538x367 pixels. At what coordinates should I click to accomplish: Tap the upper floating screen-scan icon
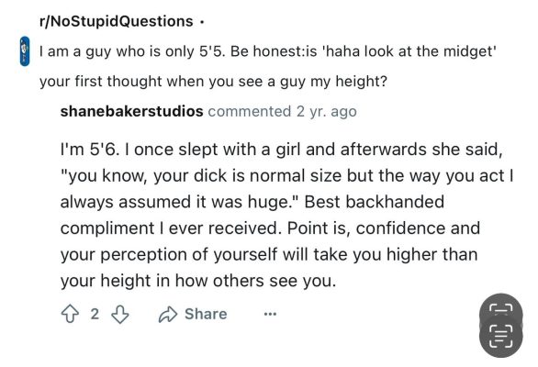coord(501,310)
